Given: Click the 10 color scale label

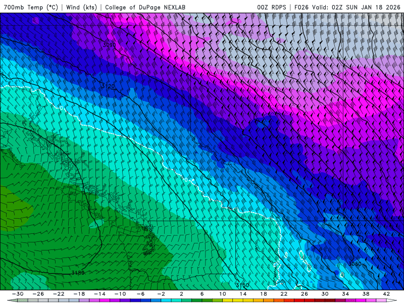Looking at the screenshot, I should (223, 294).
